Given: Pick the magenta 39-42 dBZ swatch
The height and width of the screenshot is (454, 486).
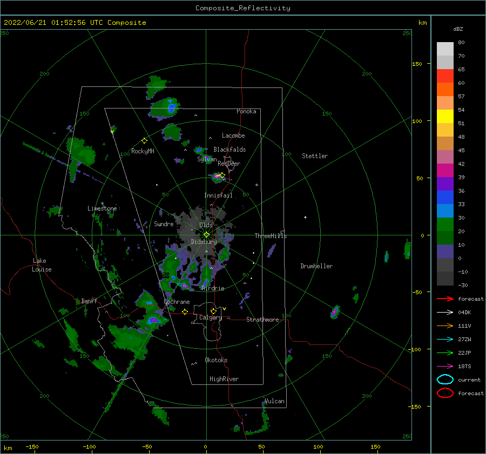Looking at the screenshot, I should (445, 171).
